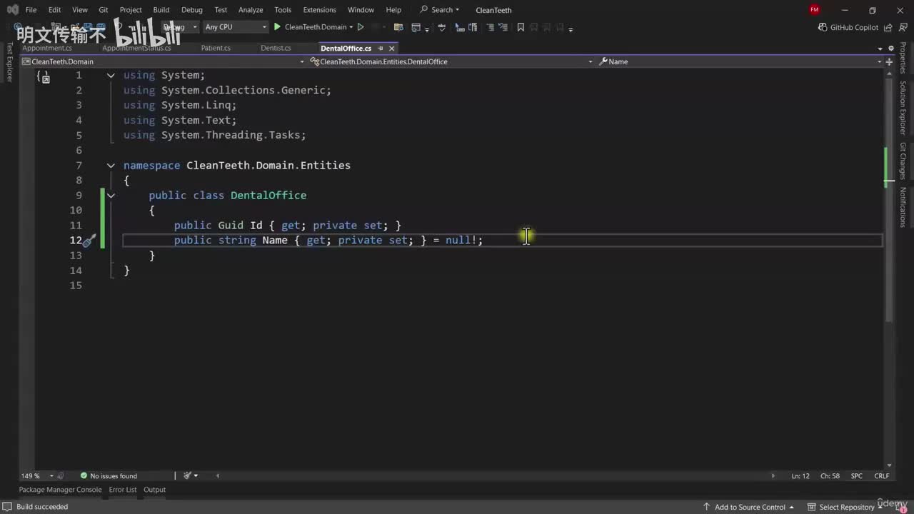This screenshot has width=914, height=514.
Task: Open the Tools menu
Action: point(283,10)
